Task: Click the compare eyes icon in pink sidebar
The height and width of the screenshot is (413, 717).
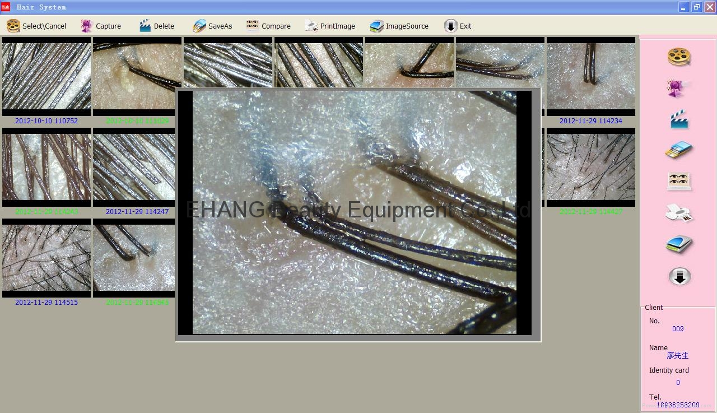Action: (x=679, y=181)
